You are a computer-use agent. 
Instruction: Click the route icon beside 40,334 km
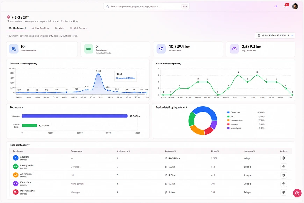166,158
